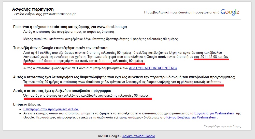Click heading 'Αυτός ο ιστότοπος έχει φιλοξενήσει κακόβουλο πρόγραμμα'

point(62,91)
